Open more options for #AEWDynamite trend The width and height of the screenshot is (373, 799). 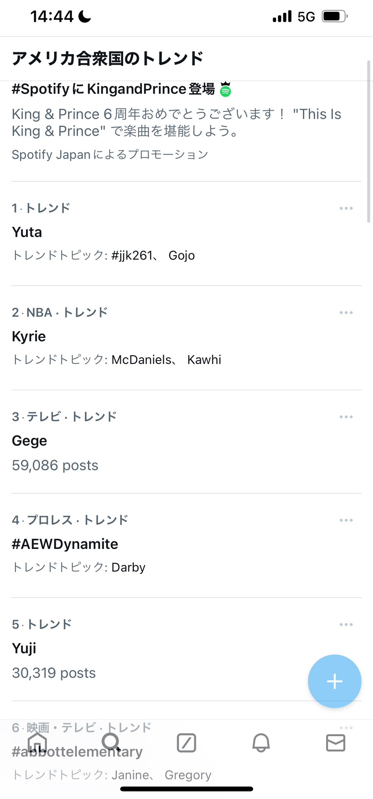pos(346,520)
